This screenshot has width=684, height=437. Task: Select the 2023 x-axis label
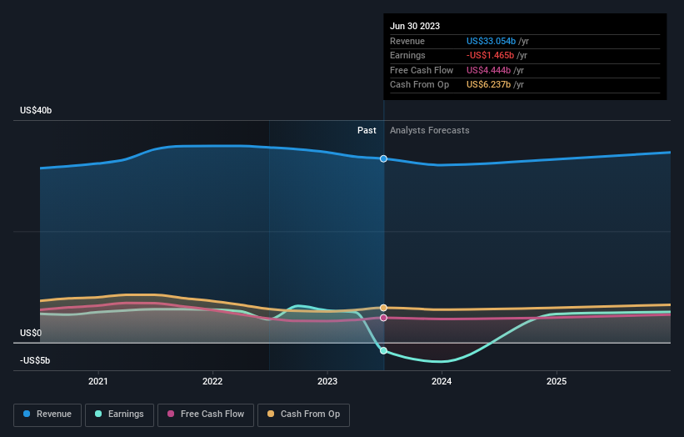click(327, 381)
